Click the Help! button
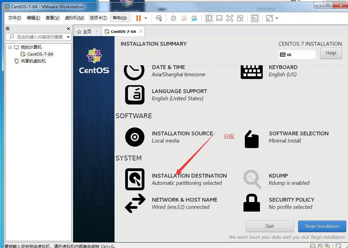The image size is (348, 248). pyautogui.click(x=331, y=53)
